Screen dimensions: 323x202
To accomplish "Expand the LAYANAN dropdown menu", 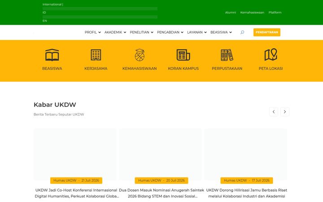I will (x=197, y=32).
